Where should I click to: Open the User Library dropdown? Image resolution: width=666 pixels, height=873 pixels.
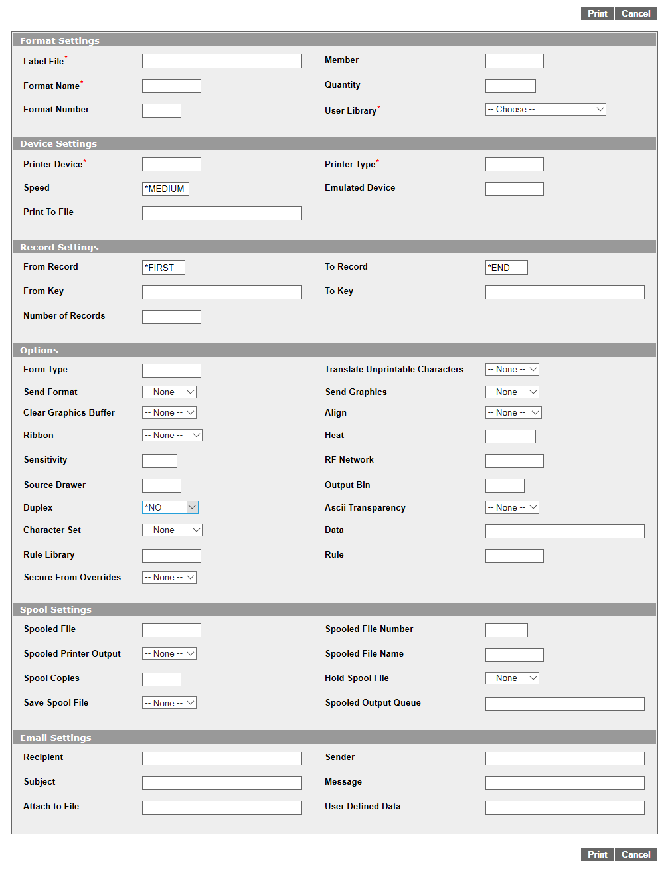coord(545,110)
